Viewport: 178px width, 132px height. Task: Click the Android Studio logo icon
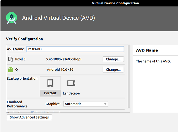click(11, 18)
